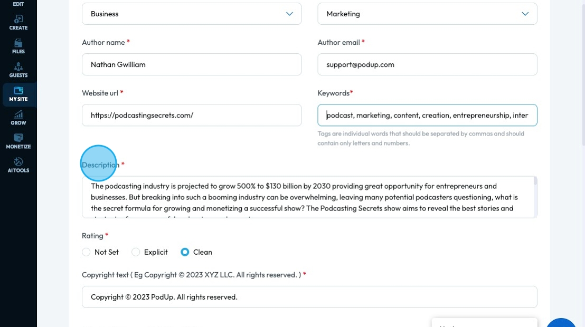This screenshot has width=585, height=327.
Task: Choose the Explicit rating radio button
Action: pos(136,252)
